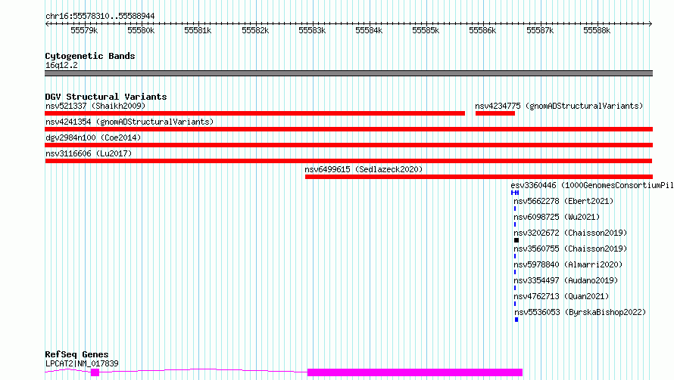
Task: Select the red bar under nsv521337
Action: click(x=255, y=113)
